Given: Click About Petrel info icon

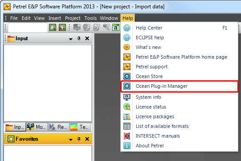Looking at the screenshot, I should [x=127, y=146].
